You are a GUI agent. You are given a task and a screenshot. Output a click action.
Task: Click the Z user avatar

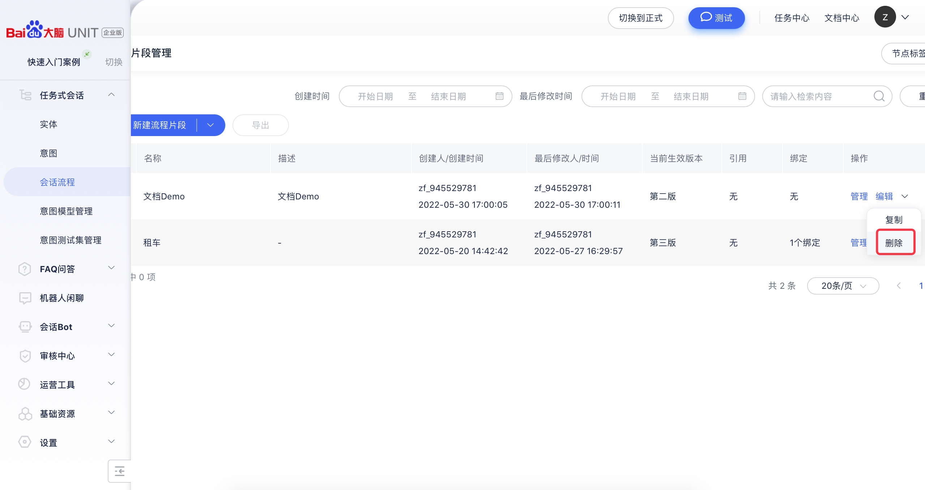pos(885,17)
